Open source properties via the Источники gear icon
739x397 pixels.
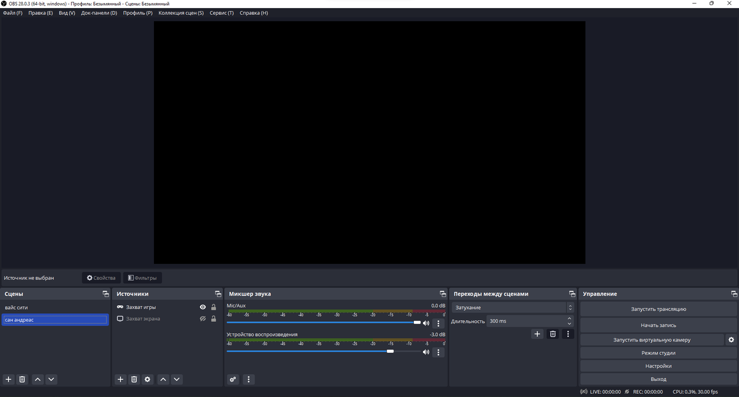[148, 379]
